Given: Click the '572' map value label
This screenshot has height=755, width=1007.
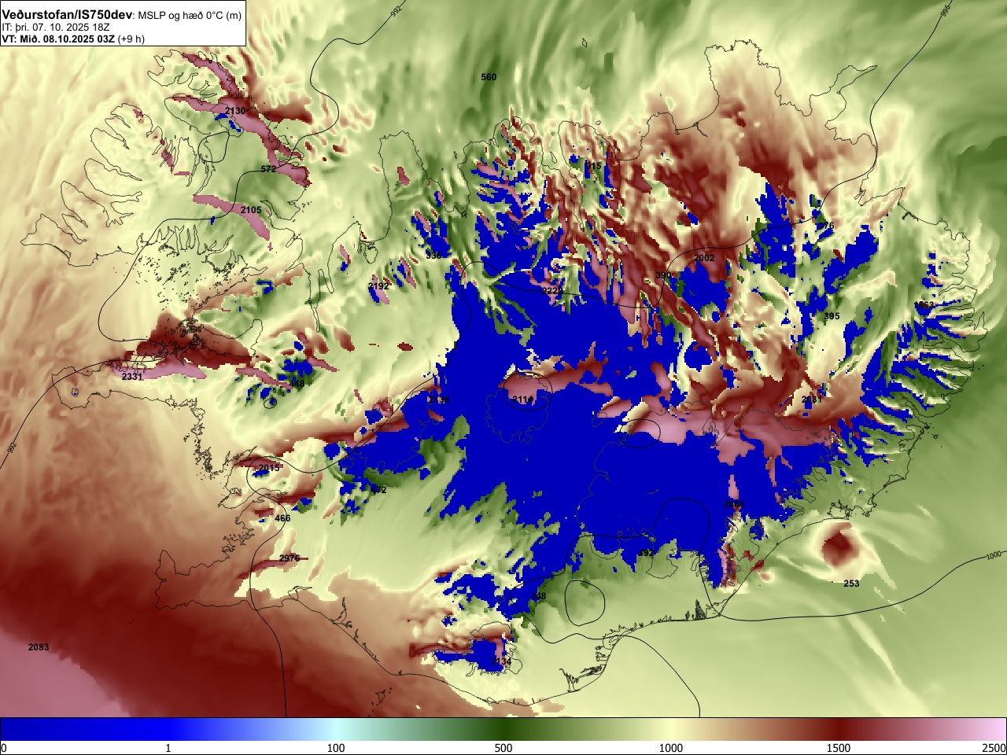Looking at the screenshot, I should 268,169.
